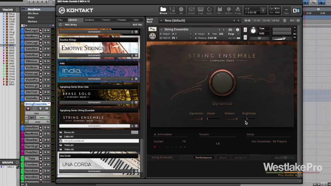This screenshot has width=331, height=186.
Task: Mute the CelloRun track
Action: pos(48,55)
